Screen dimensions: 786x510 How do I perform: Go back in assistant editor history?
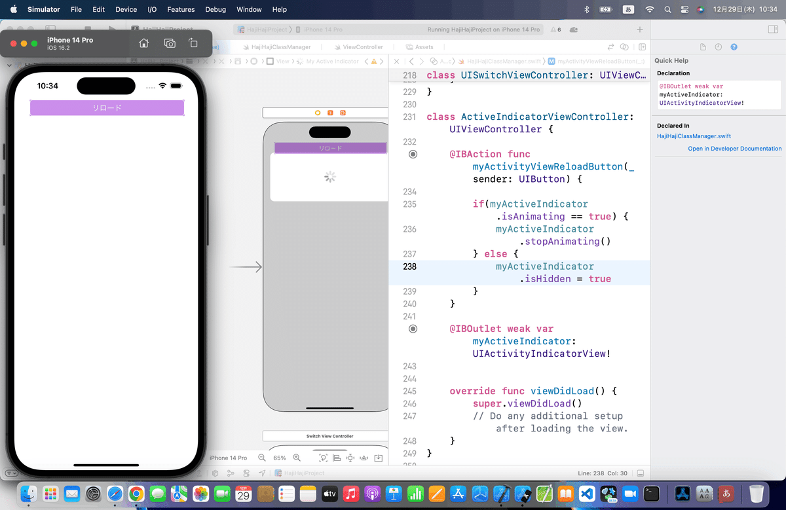411,61
